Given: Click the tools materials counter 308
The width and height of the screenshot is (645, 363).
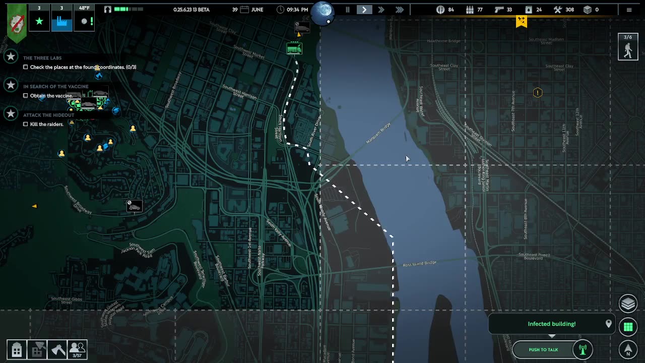Looking at the screenshot, I should click(x=564, y=10).
